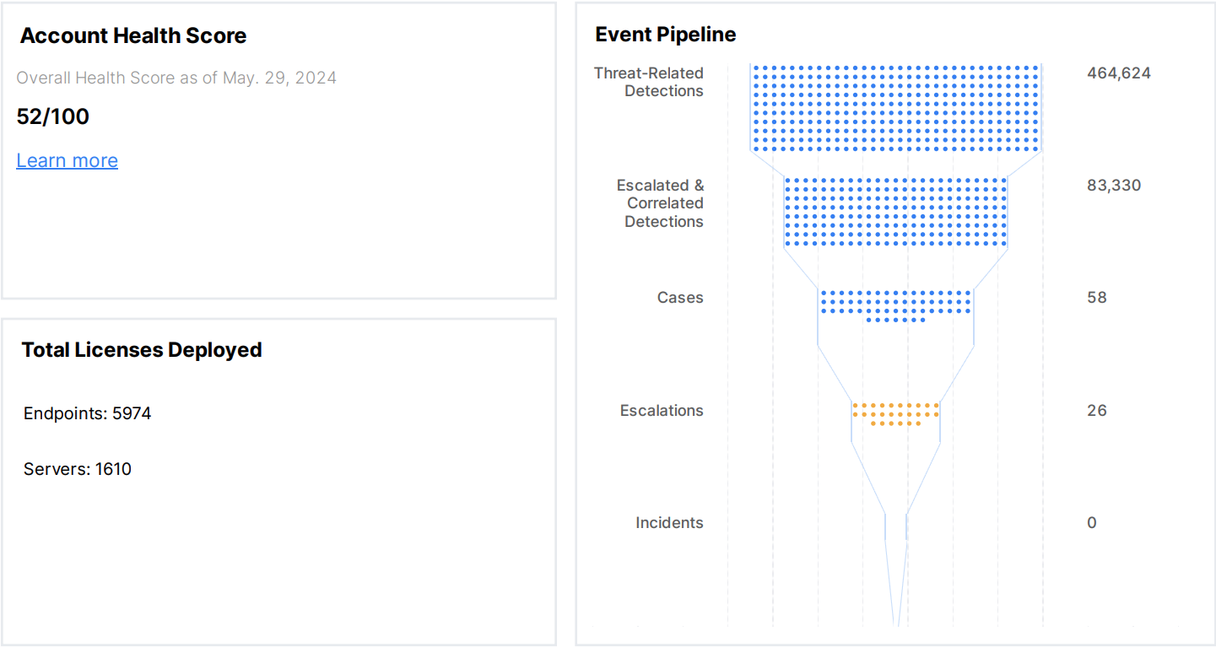The image size is (1216, 647).
Task: Select the 52/100 health score value
Action: click(53, 116)
